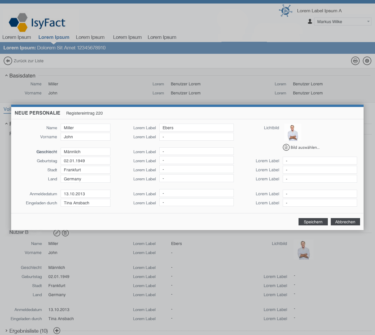Click the Abbrechen button
The image size is (375, 335).
(345, 222)
